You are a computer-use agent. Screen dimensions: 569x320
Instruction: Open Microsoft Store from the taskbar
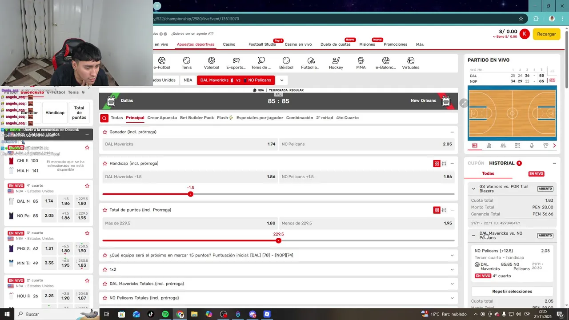tap(121, 314)
